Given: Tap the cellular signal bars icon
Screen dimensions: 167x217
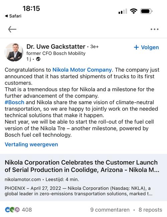Looking at the screenshot, I should point(123,11).
